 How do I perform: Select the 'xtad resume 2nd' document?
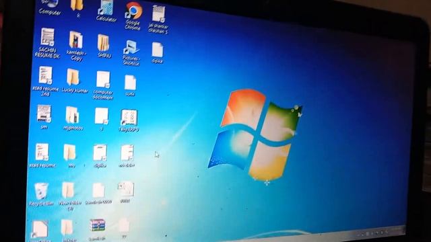point(45,81)
